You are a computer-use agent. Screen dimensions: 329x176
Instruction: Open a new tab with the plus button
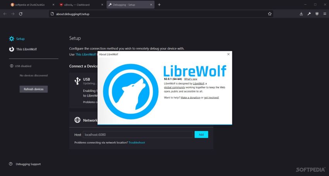(x=159, y=5)
